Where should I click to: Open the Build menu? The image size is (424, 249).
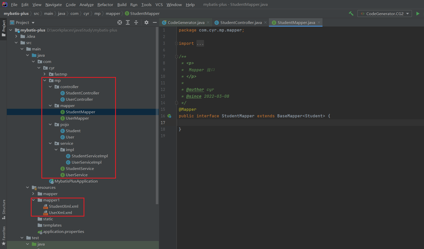[x=122, y=5]
